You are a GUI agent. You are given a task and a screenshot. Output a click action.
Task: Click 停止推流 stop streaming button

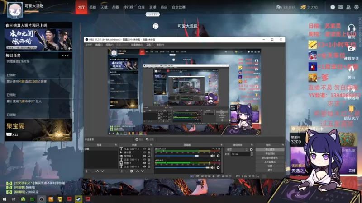[x=270, y=150]
